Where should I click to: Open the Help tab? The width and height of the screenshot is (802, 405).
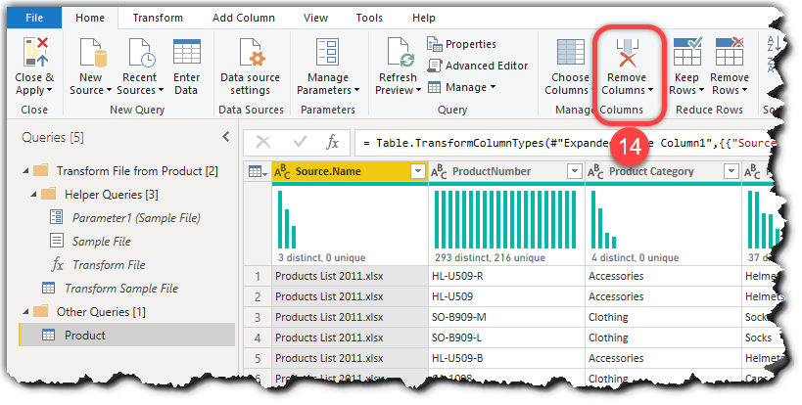pos(423,18)
